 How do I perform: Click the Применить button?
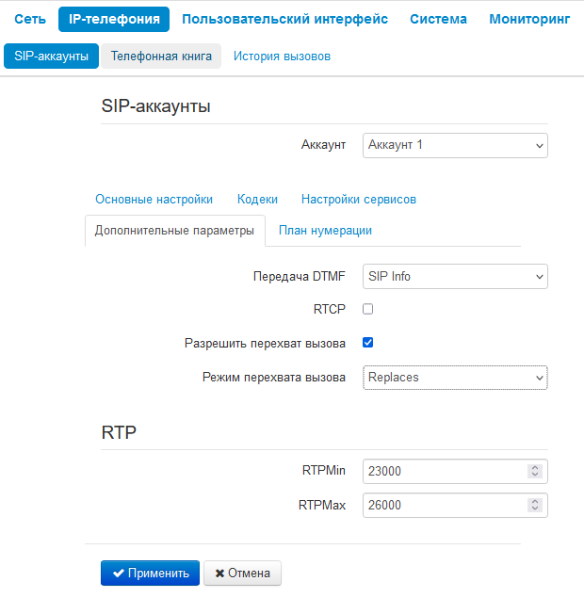(150, 573)
